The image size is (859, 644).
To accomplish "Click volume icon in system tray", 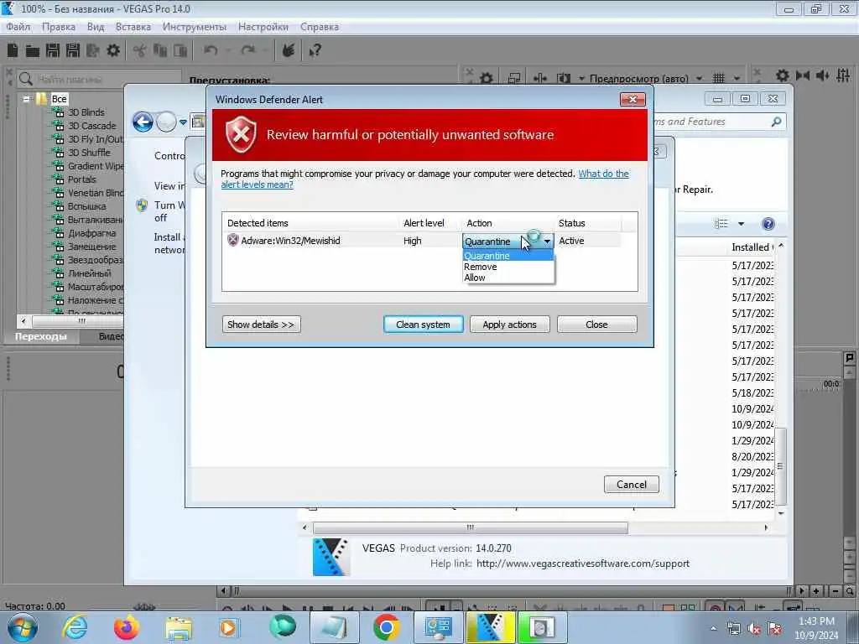I will click(x=754, y=629).
